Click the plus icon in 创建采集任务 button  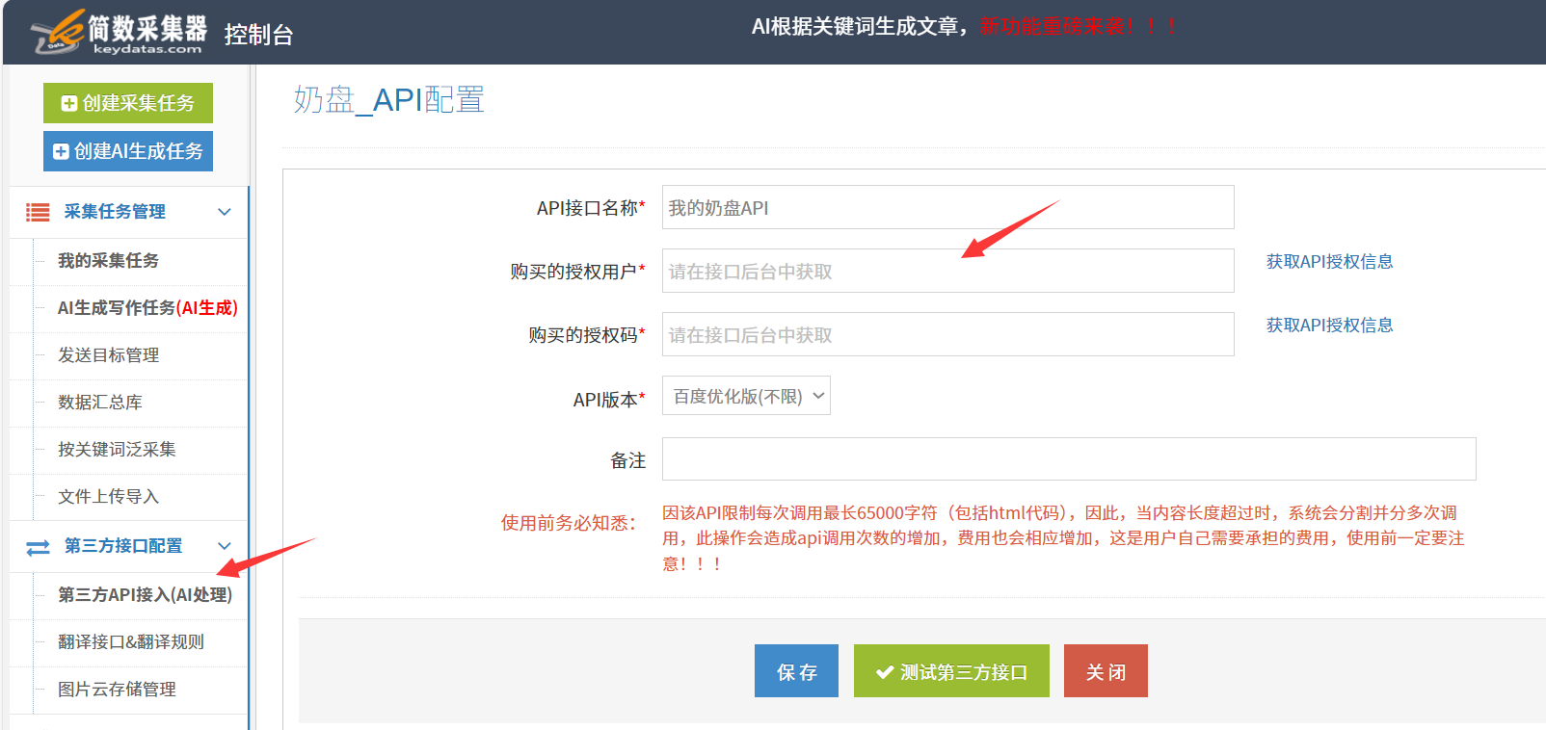point(69,103)
